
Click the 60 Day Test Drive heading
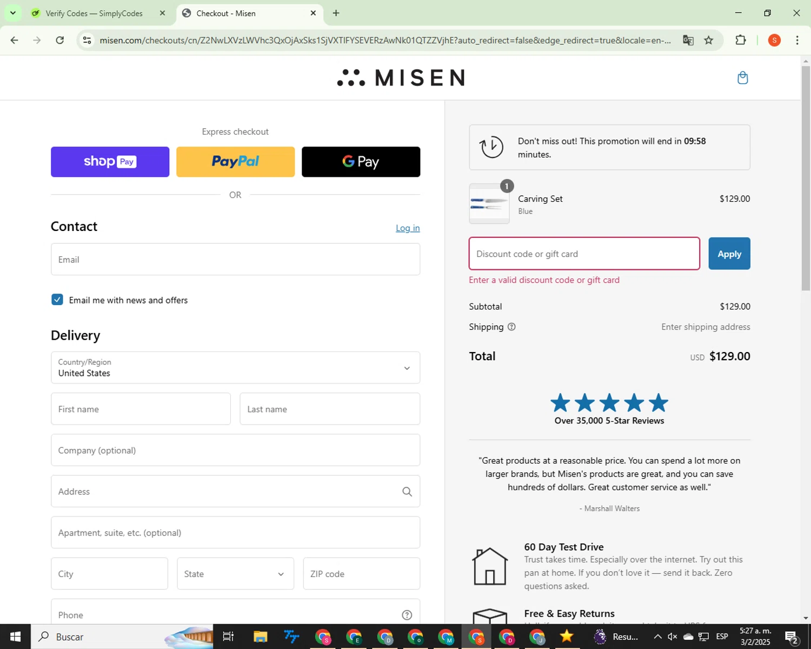564,547
